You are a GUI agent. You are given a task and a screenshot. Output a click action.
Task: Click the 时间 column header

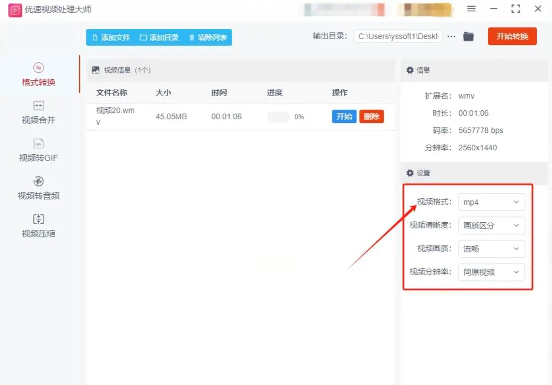[x=219, y=93]
